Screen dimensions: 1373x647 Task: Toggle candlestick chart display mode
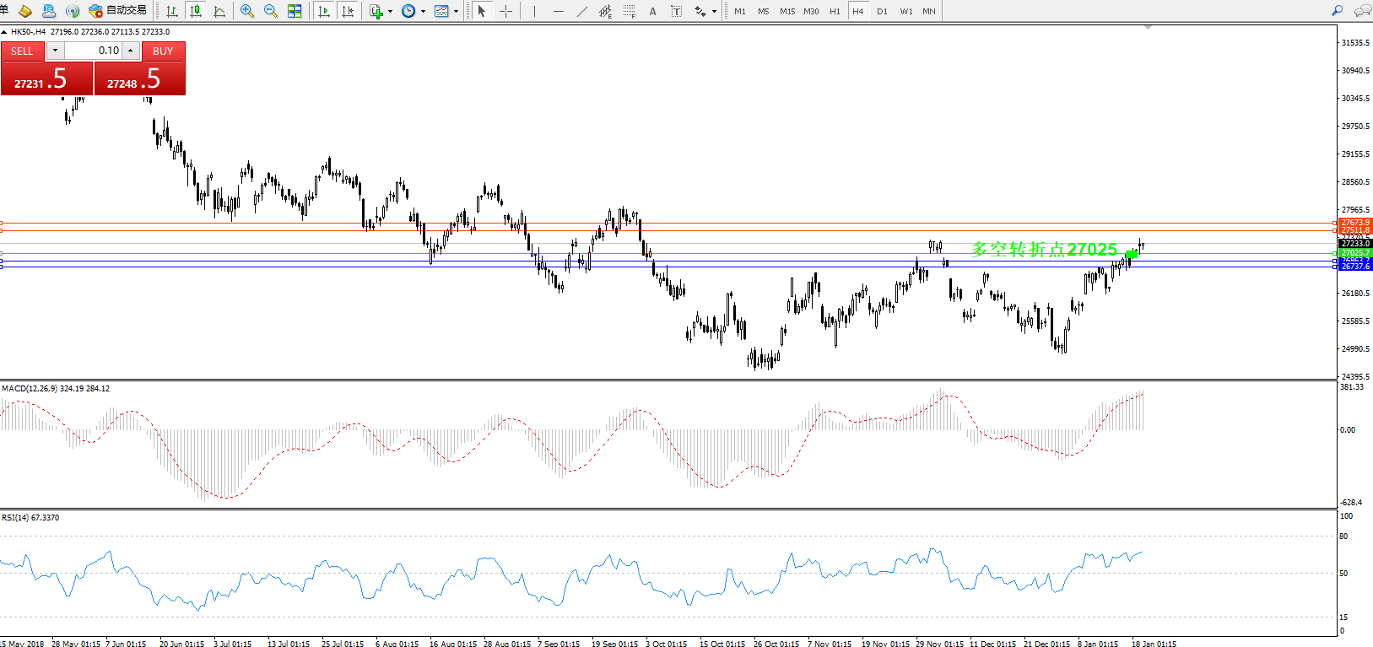tap(196, 11)
